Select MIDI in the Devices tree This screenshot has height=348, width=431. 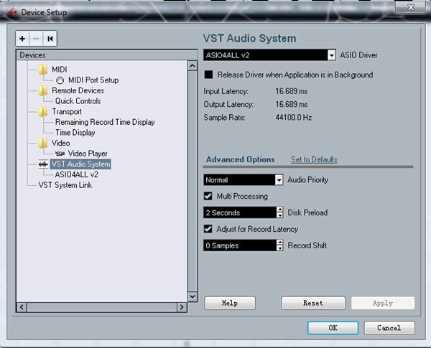(x=60, y=70)
